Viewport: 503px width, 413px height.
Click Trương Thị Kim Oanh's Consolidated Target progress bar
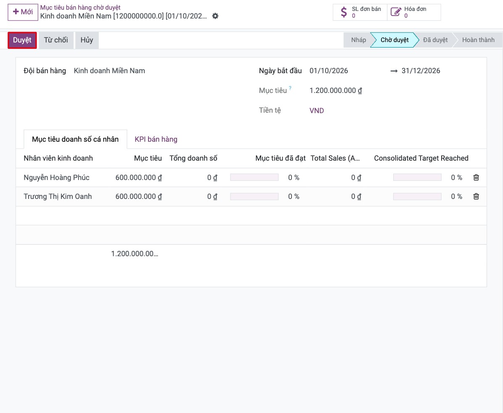click(417, 196)
